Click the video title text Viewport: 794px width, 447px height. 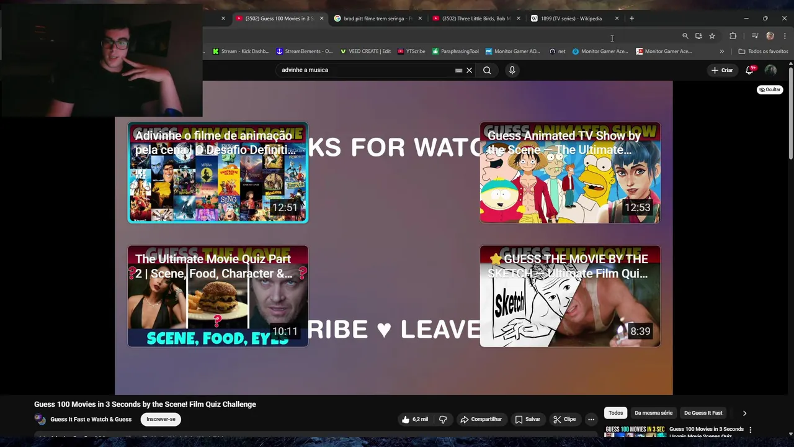point(145,404)
